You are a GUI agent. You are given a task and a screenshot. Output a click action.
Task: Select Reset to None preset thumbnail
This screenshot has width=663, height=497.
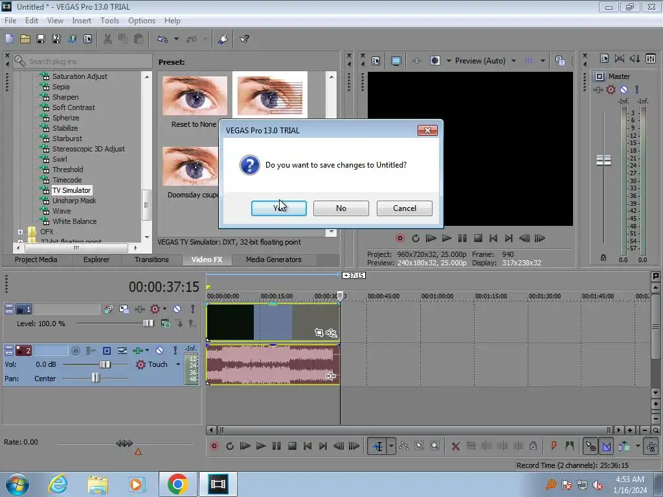click(194, 96)
